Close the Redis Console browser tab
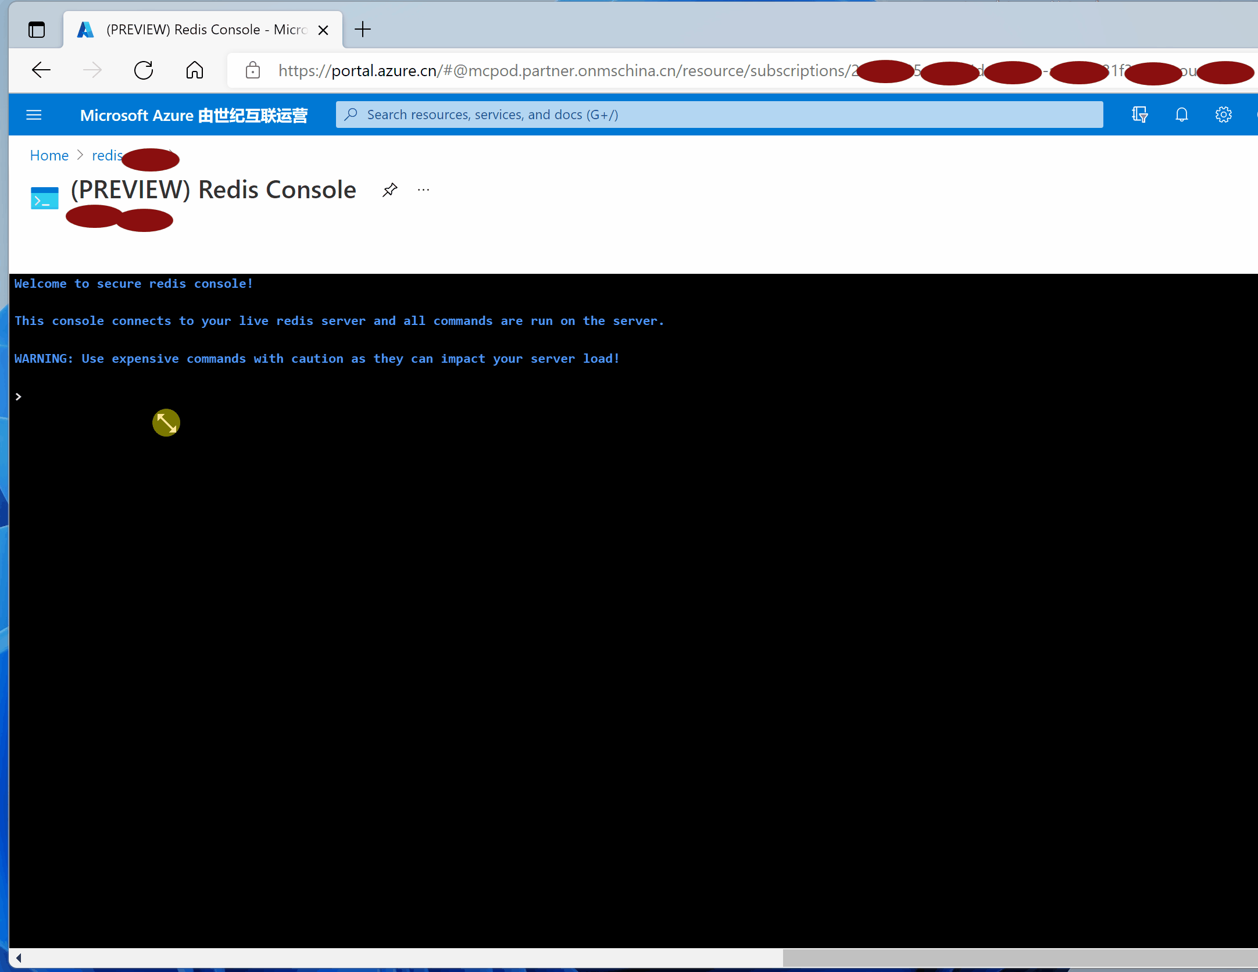Image resolution: width=1258 pixels, height=972 pixels. [x=323, y=30]
